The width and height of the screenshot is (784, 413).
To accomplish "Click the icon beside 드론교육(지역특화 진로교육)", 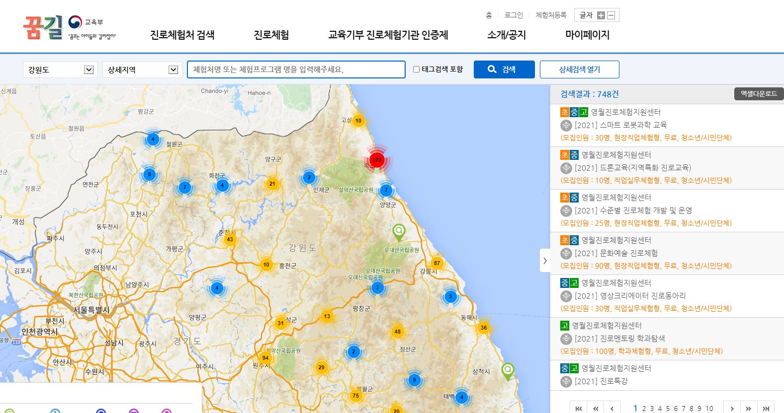I will click(566, 168).
